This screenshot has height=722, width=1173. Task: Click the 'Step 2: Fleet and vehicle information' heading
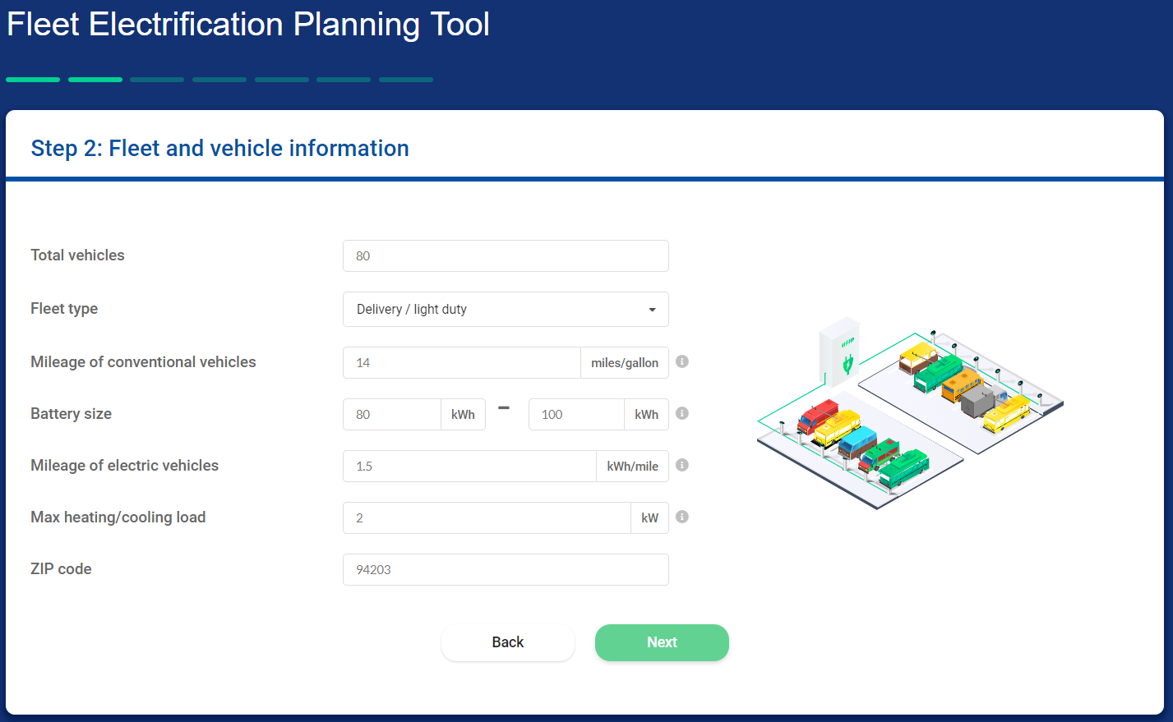point(219,148)
